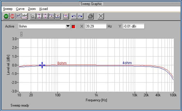Print the sweep graph
The image size is (182, 111).
[90, 16]
